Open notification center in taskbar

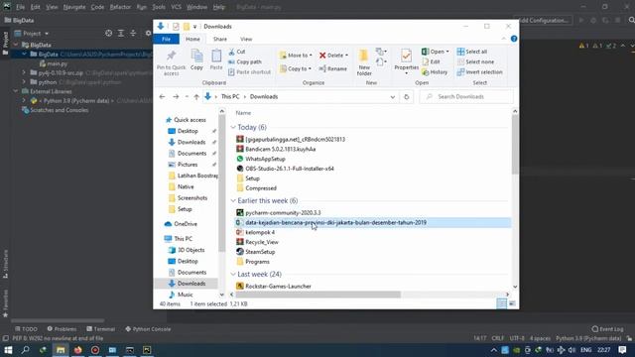tap(622, 350)
